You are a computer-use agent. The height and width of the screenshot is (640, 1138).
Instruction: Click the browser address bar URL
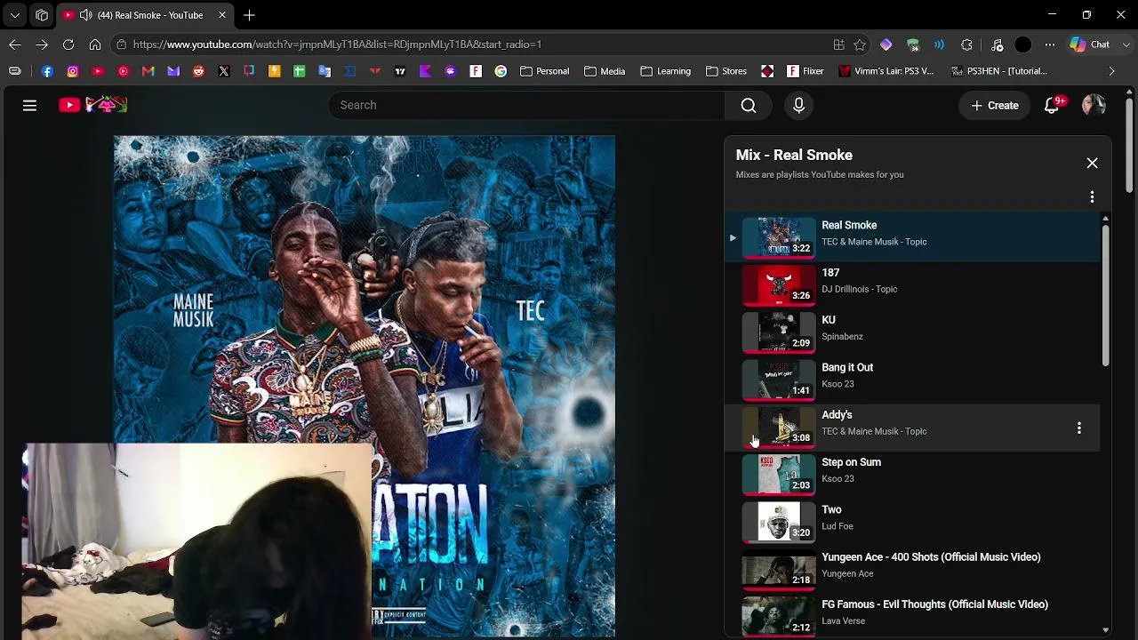coord(337,44)
